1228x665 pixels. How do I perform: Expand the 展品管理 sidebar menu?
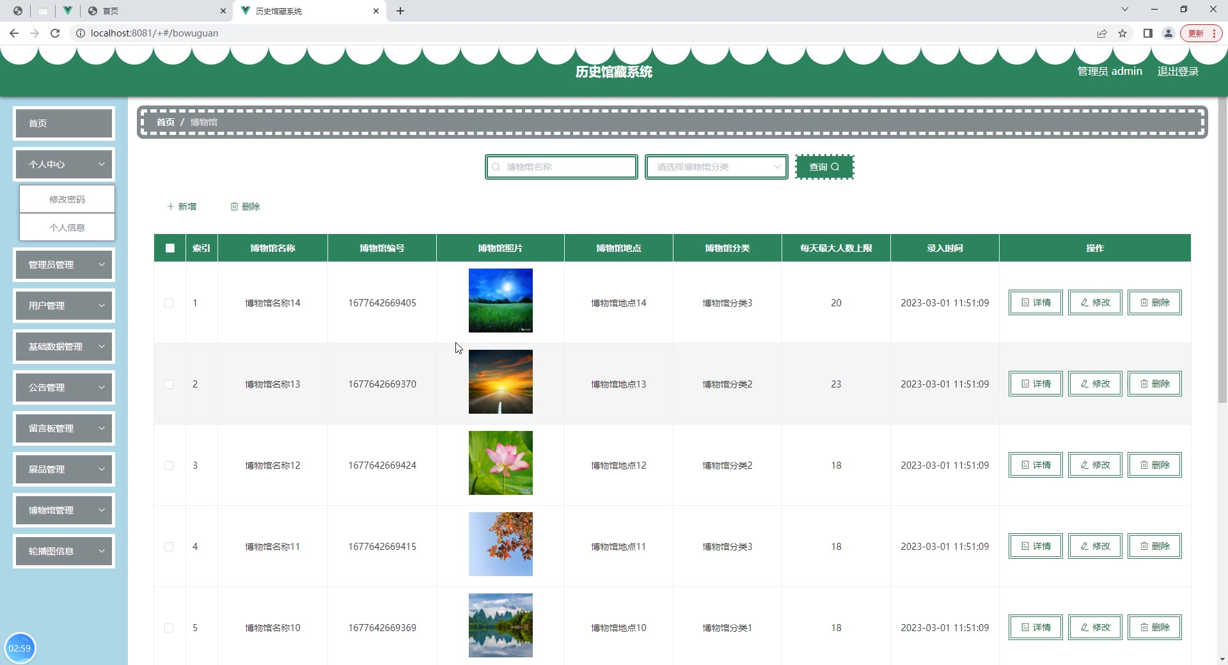click(x=64, y=469)
